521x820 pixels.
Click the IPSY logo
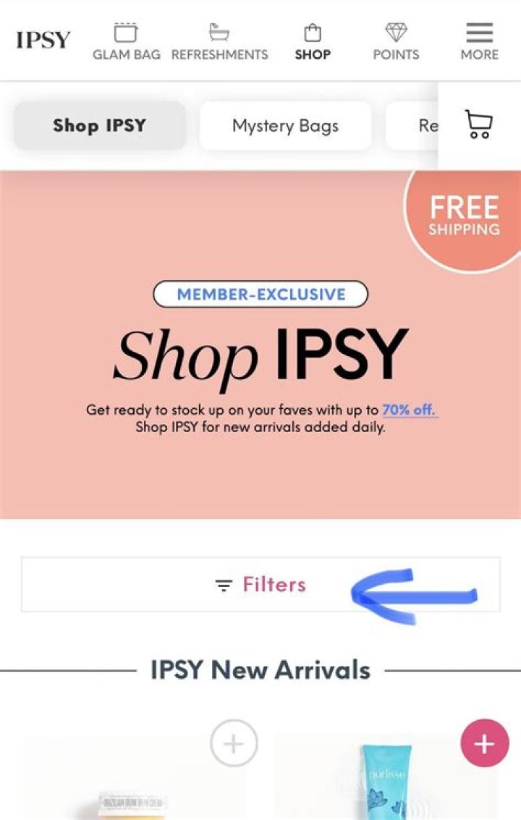pos(43,40)
